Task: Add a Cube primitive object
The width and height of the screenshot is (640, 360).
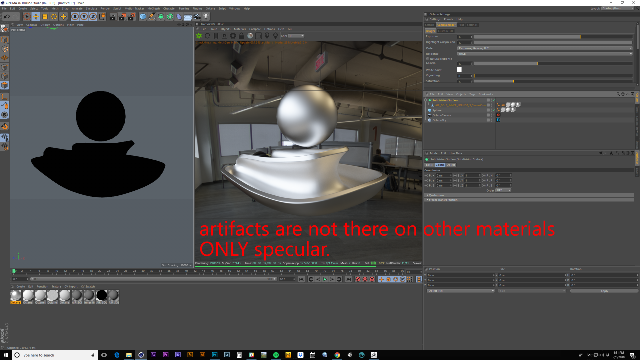Action: (143, 16)
